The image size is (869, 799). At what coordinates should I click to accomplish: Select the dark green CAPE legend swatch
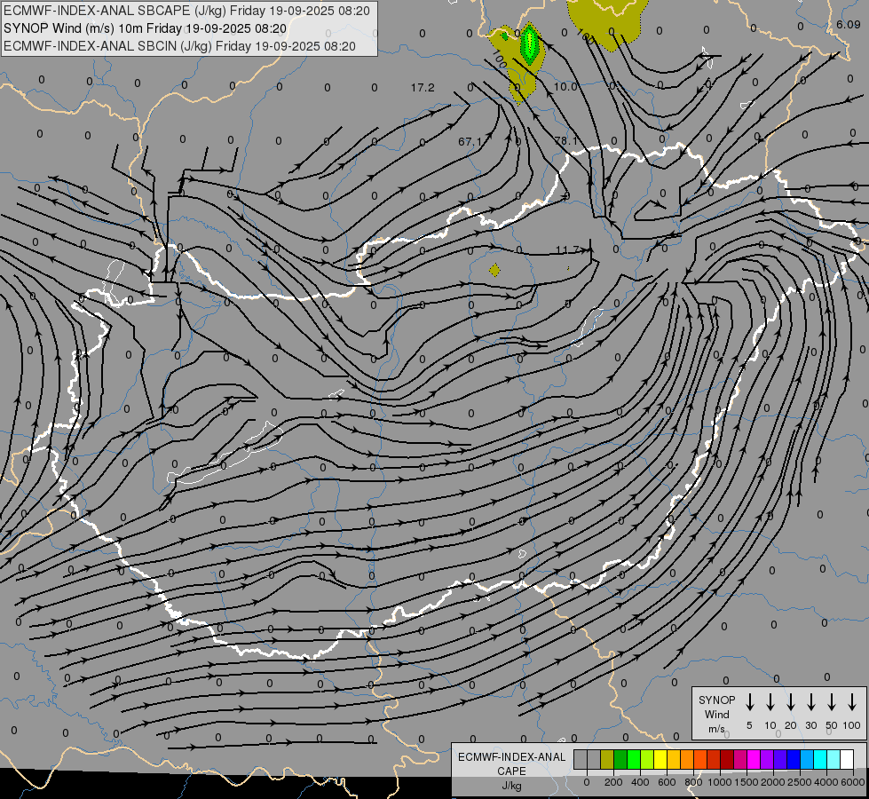[620, 759]
